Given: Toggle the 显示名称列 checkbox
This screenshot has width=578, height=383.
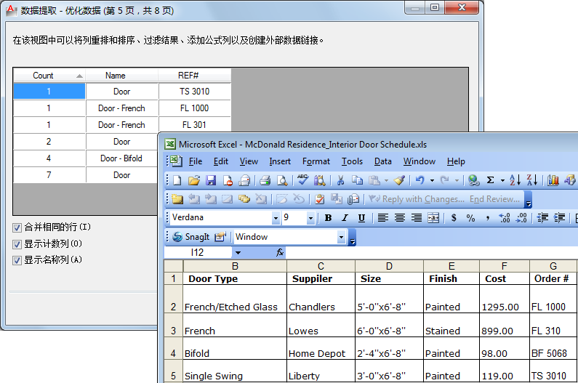Looking at the screenshot, I should coord(17,259).
